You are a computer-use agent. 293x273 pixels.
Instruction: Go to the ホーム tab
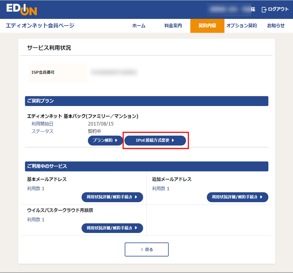pyautogui.click(x=139, y=26)
